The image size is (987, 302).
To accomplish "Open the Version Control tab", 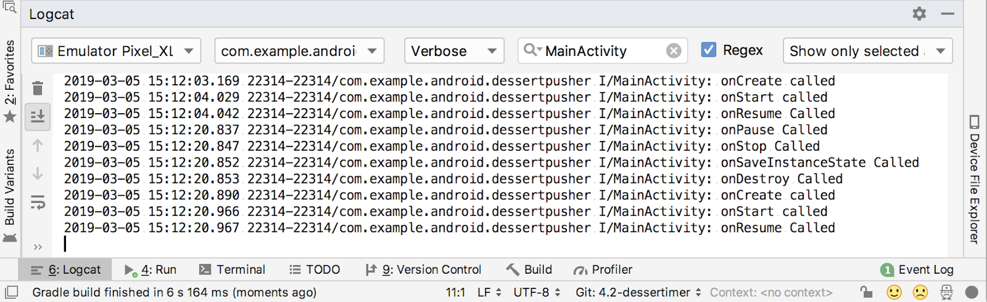I will tap(423, 269).
